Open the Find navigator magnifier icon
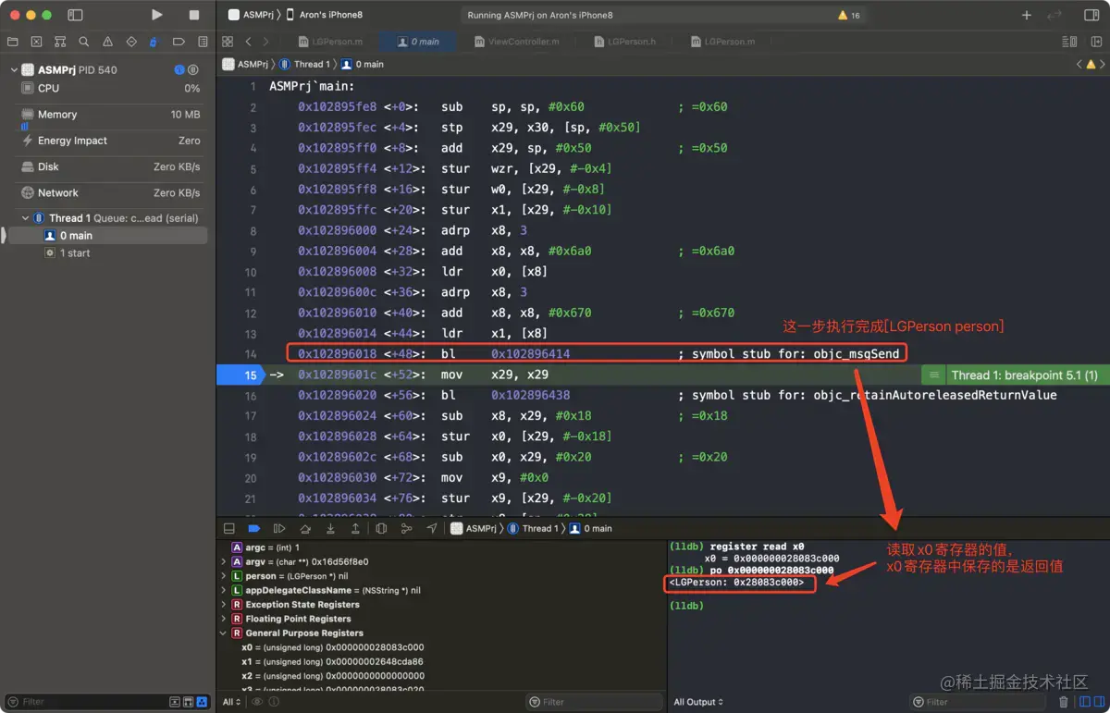Image resolution: width=1110 pixels, height=713 pixels. 84,42
